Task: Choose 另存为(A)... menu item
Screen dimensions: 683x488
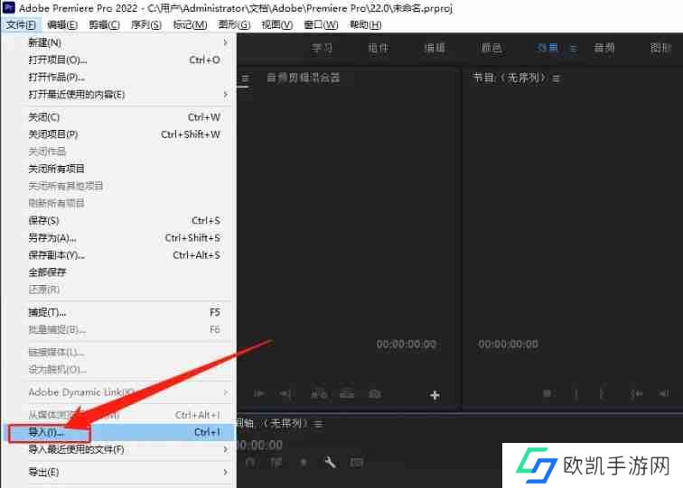Action: (122, 238)
